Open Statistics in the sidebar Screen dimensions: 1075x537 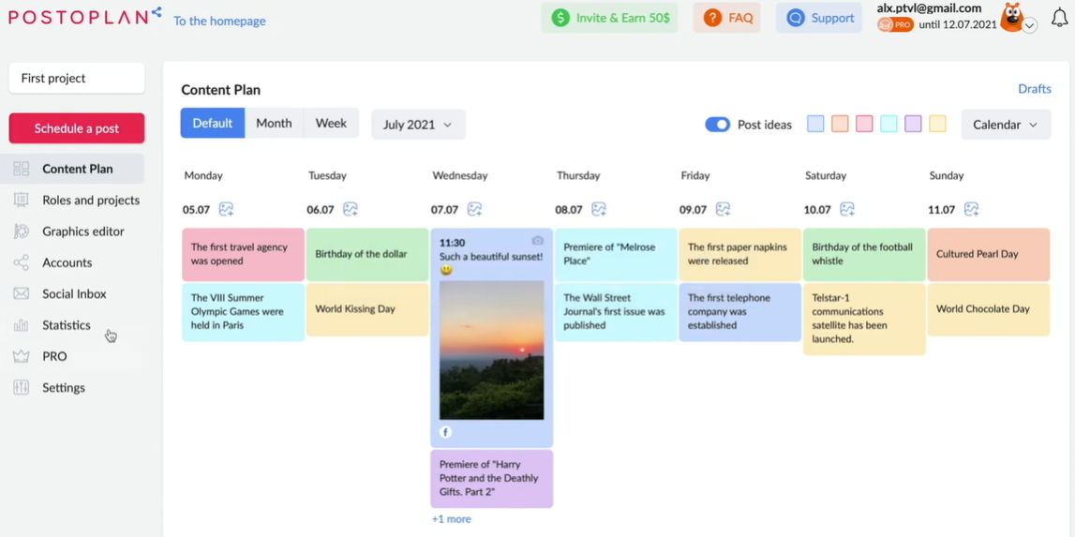tap(66, 325)
